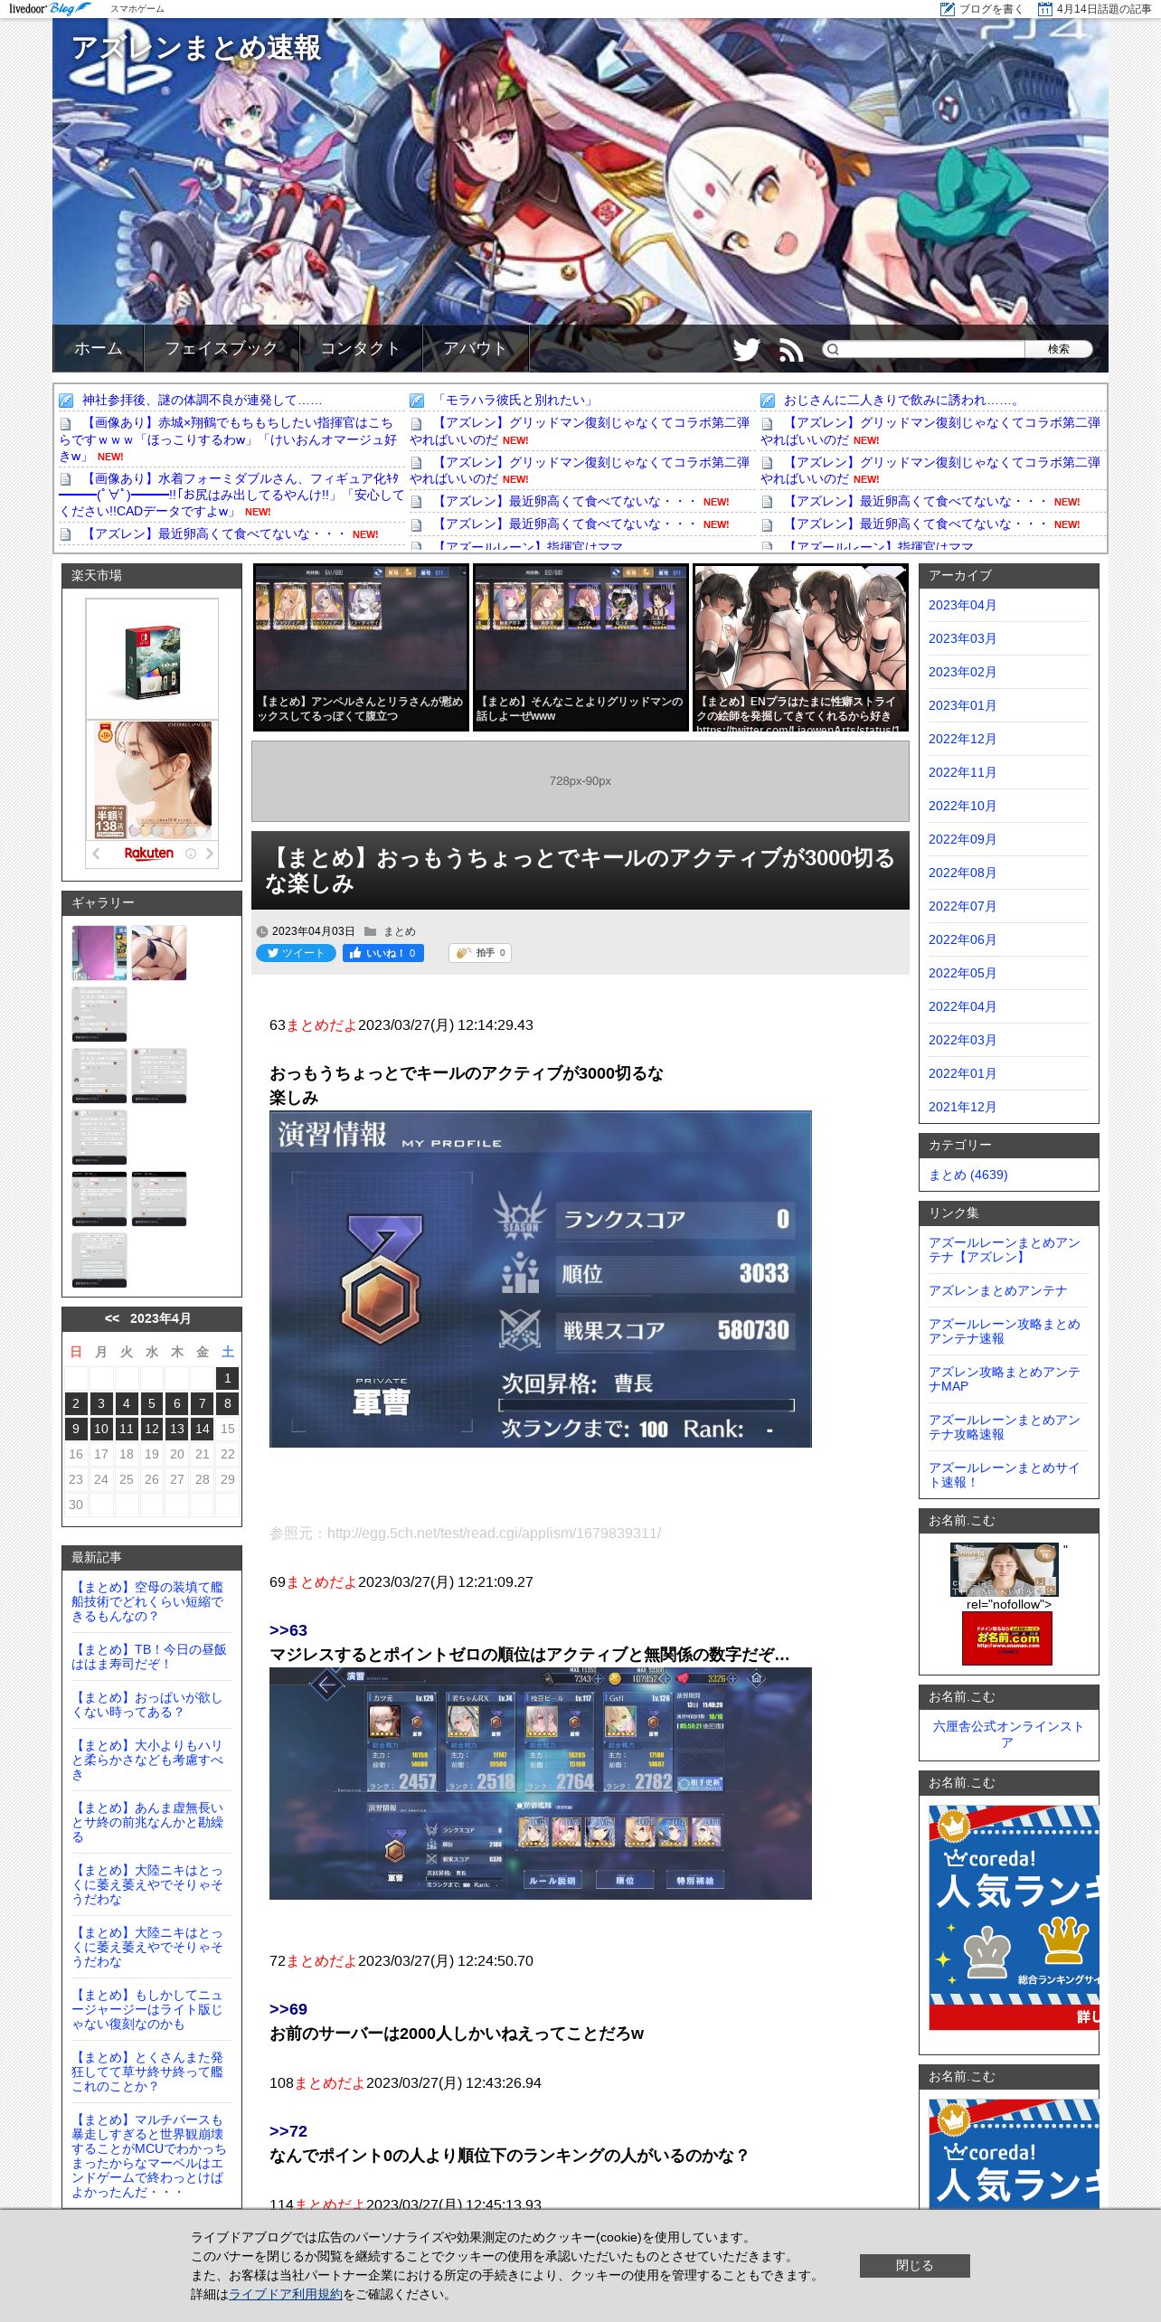Viewport: 1161px width, 2322px height.
Task: Open the first gallery thumbnail
Action: click(x=99, y=952)
